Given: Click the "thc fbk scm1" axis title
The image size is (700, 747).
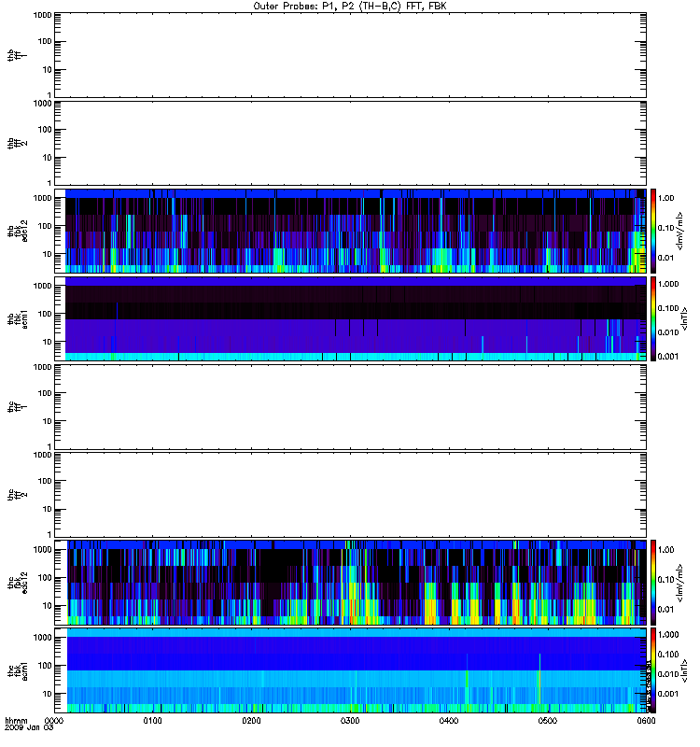Looking at the screenshot, I should coord(17,670).
